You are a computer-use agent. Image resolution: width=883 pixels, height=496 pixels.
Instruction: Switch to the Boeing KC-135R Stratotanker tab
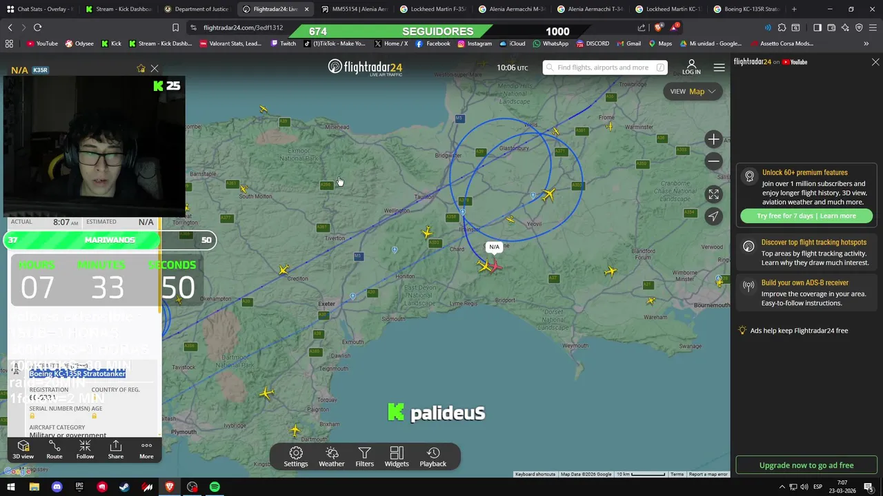pos(747,9)
